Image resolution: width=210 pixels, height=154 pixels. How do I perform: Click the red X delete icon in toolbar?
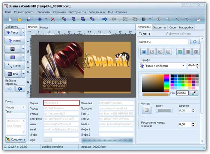52,19
